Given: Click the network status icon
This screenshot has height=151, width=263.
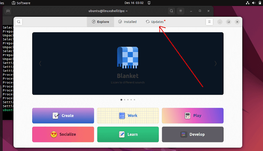Looking at the screenshot, I should point(248,3).
